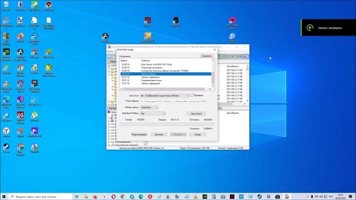Click the Форматировать button
356x200 pixels.
139,134
